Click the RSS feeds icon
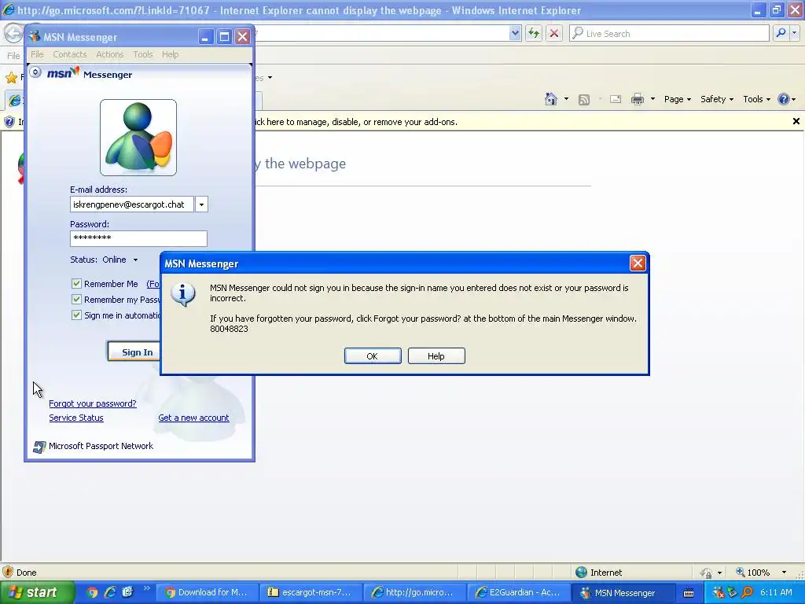 (584, 100)
